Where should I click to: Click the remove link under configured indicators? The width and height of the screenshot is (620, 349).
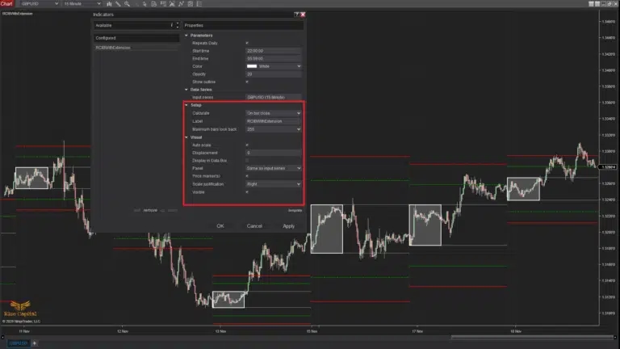(150, 210)
